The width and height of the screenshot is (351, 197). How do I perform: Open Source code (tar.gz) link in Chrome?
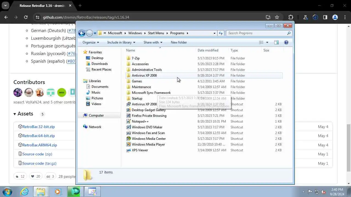[x=39, y=163]
